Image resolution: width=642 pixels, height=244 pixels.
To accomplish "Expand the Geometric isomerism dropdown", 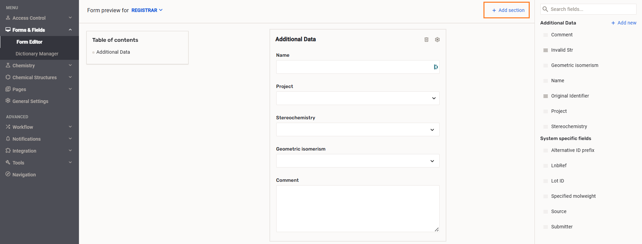I will pyautogui.click(x=358, y=161).
